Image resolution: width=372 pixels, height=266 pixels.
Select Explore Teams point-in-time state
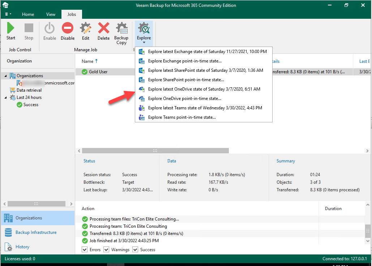coord(182,117)
